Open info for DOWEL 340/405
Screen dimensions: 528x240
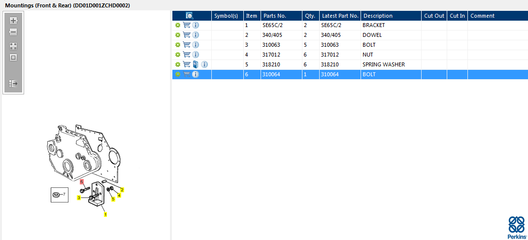(x=196, y=35)
